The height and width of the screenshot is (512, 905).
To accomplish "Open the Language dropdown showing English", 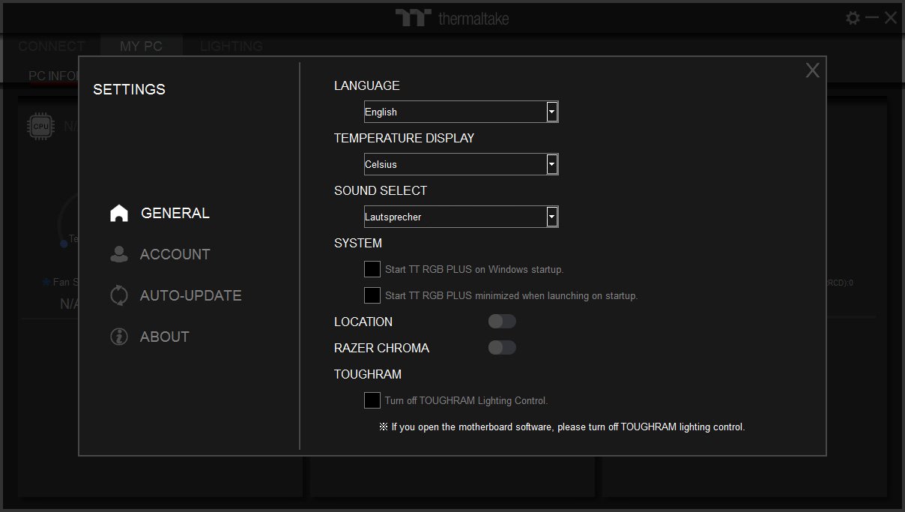I will 461,112.
